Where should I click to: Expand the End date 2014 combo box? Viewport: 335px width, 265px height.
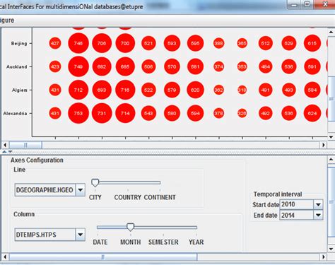318,215
